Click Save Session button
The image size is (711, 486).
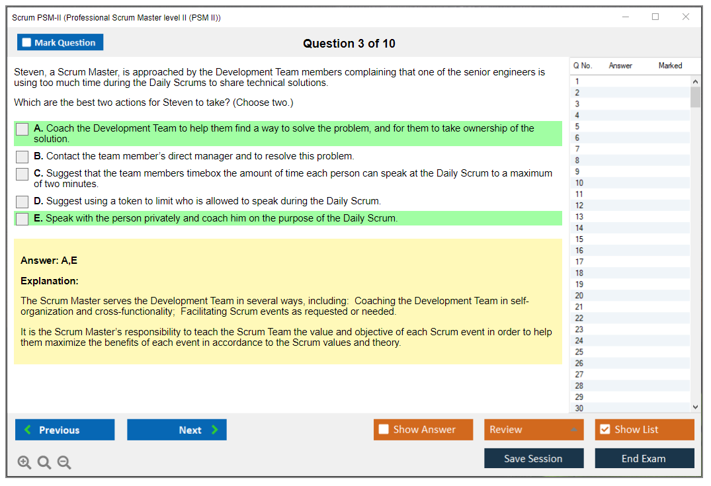click(534, 459)
